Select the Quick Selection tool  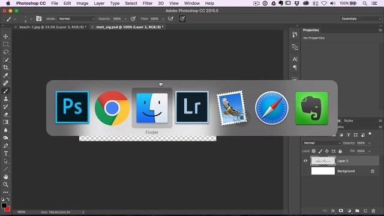[5, 60]
